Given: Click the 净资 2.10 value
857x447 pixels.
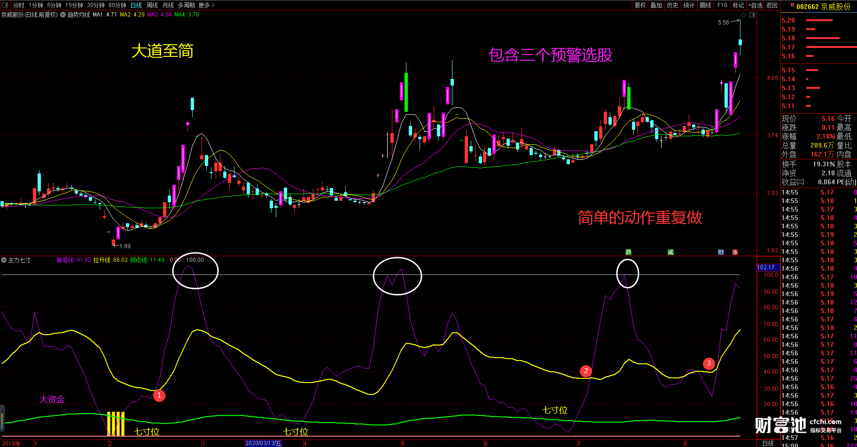Looking at the screenshot, I should (x=828, y=173).
